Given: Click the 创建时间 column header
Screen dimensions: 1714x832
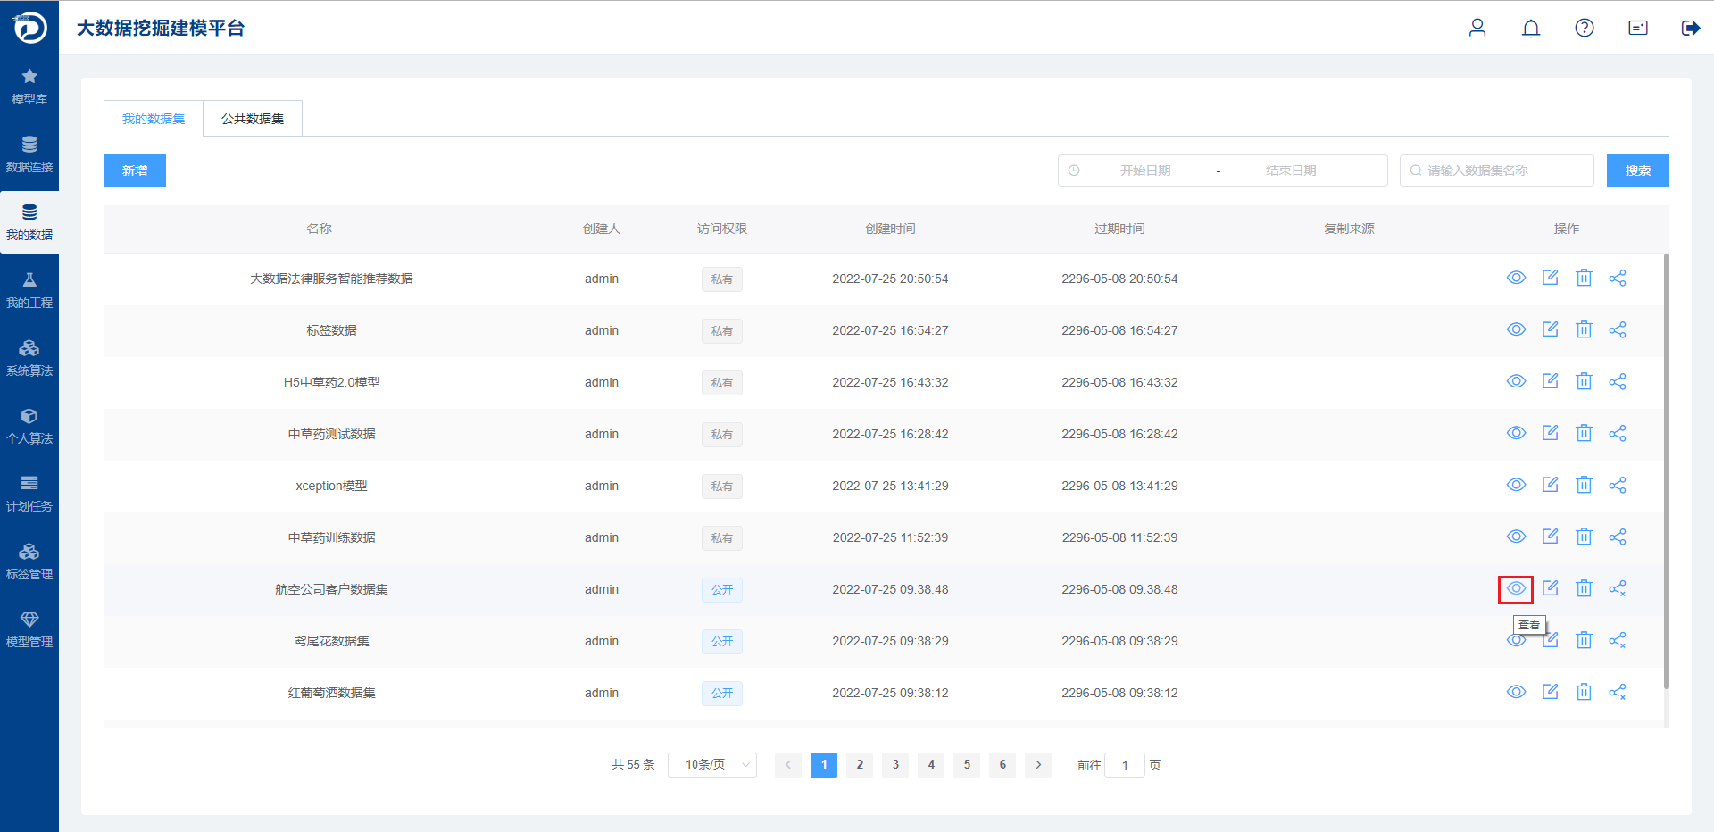Looking at the screenshot, I should (x=890, y=229).
